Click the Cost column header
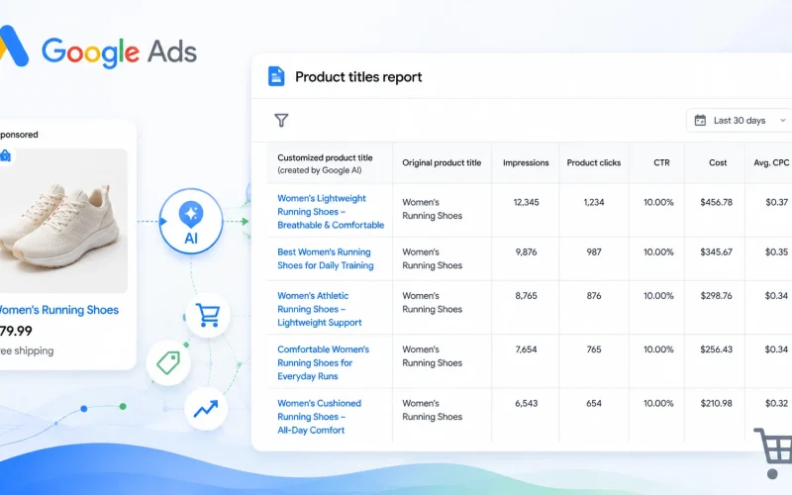 point(718,162)
